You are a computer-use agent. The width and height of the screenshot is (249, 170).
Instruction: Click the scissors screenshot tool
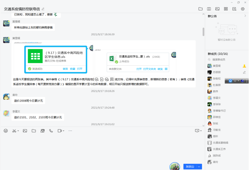[14, 131]
